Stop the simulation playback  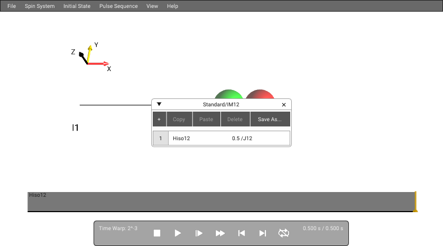click(x=157, y=233)
